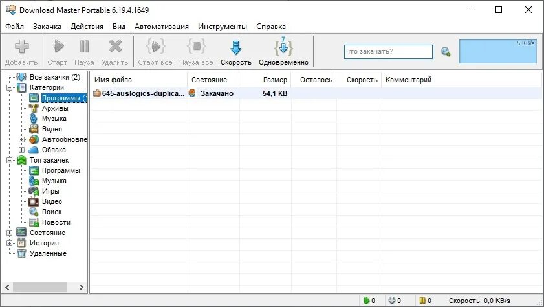This screenshot has width=544, height=307.
Task: Click the 5 KB/s speed graph panel
Action: point(498,51)
